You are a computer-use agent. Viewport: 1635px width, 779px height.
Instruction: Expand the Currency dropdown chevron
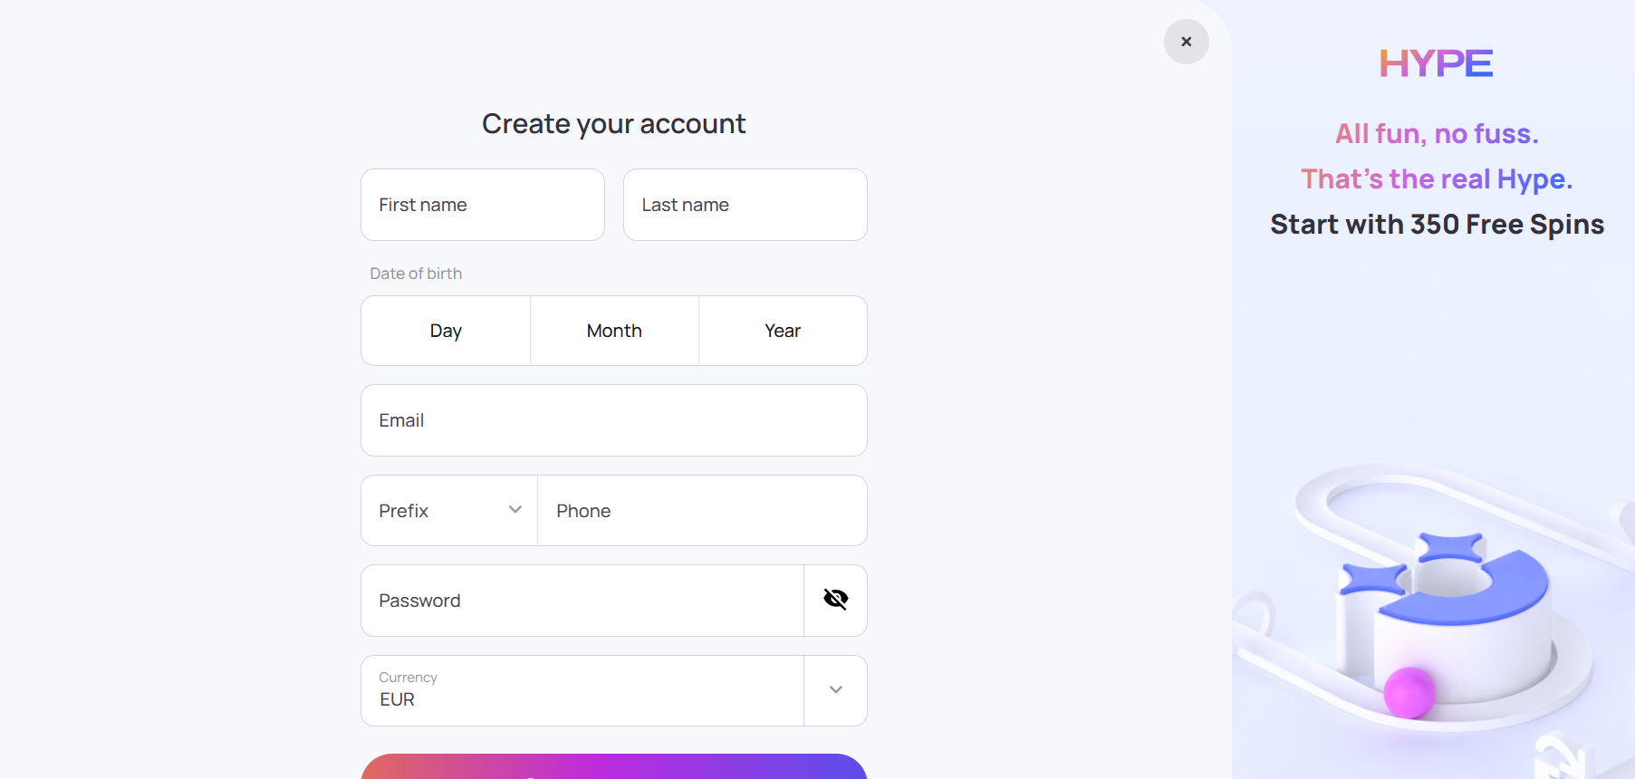835,690
